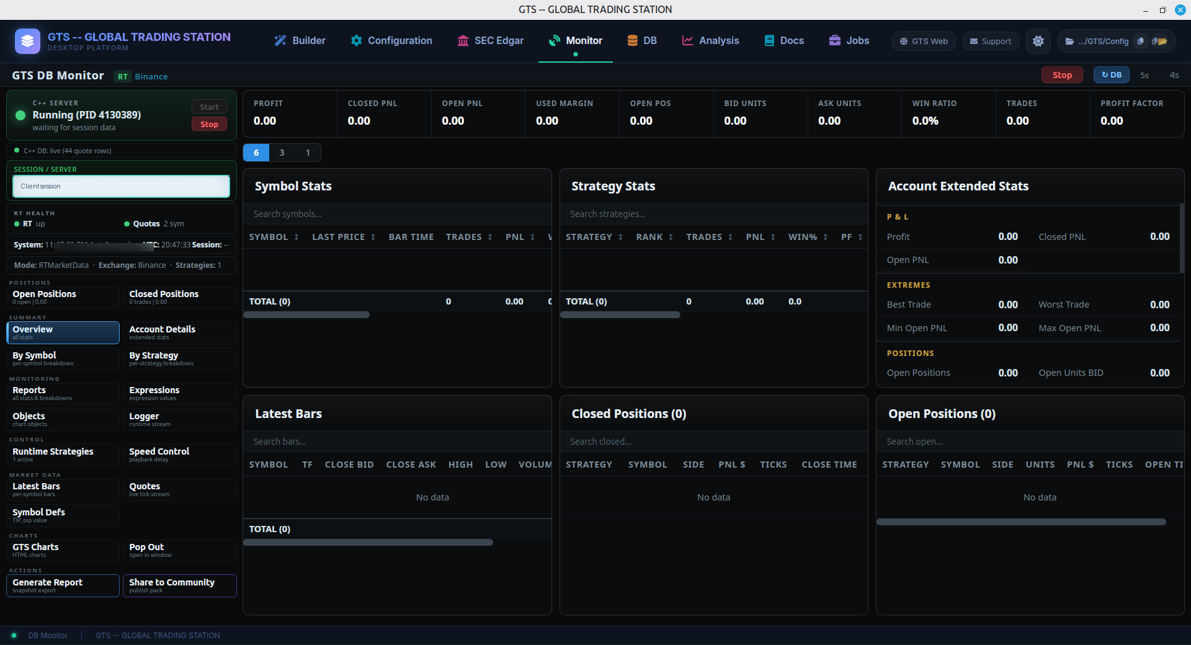Open the Logger runtime stream
This screenshot has height=645, width=1191.
[180, 419]
